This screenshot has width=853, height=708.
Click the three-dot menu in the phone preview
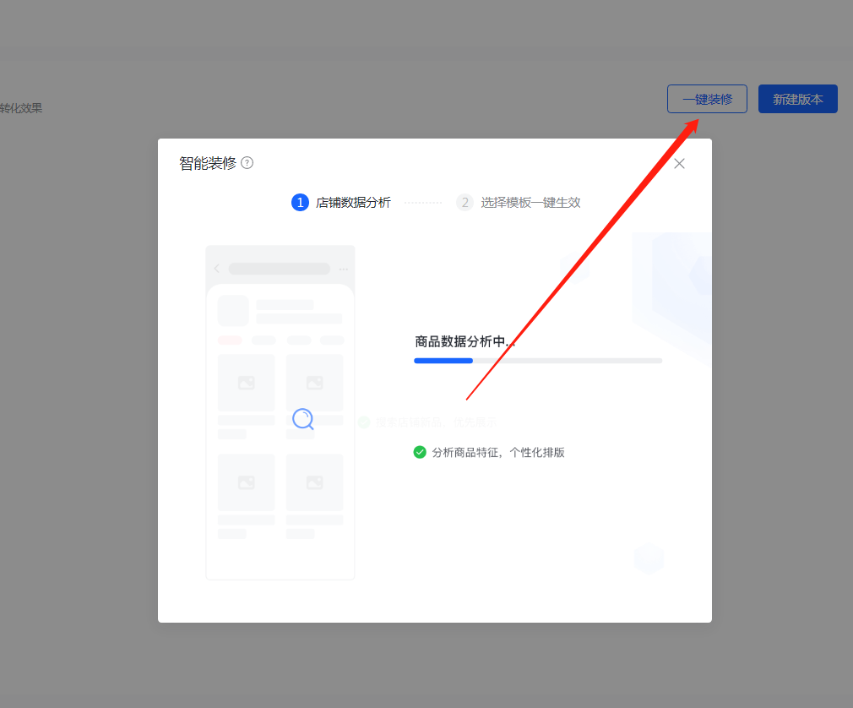[x=343, y=269]
